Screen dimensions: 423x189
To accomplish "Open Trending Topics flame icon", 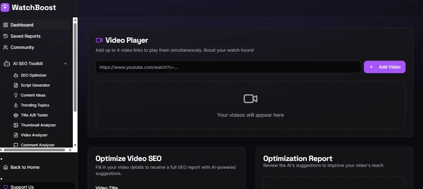I will pyautogui.click(x=16, y=105).
